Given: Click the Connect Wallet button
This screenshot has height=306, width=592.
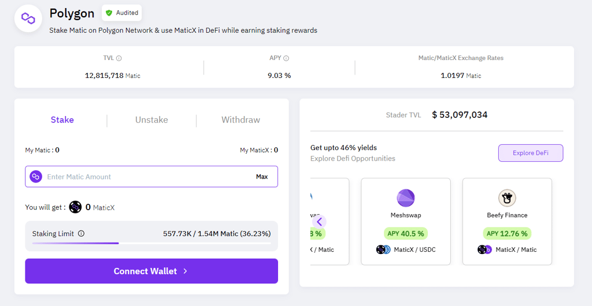Looking at the screenshot, I should [x=151, y=271].
